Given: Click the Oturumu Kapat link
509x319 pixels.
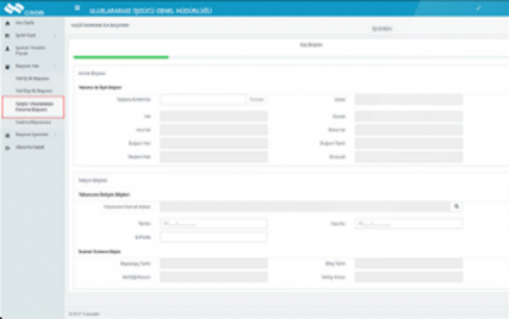Looking at the screenshot, I should click(x=30, y=146).
